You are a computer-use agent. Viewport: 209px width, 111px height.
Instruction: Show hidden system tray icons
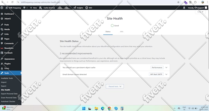point(175,109)
